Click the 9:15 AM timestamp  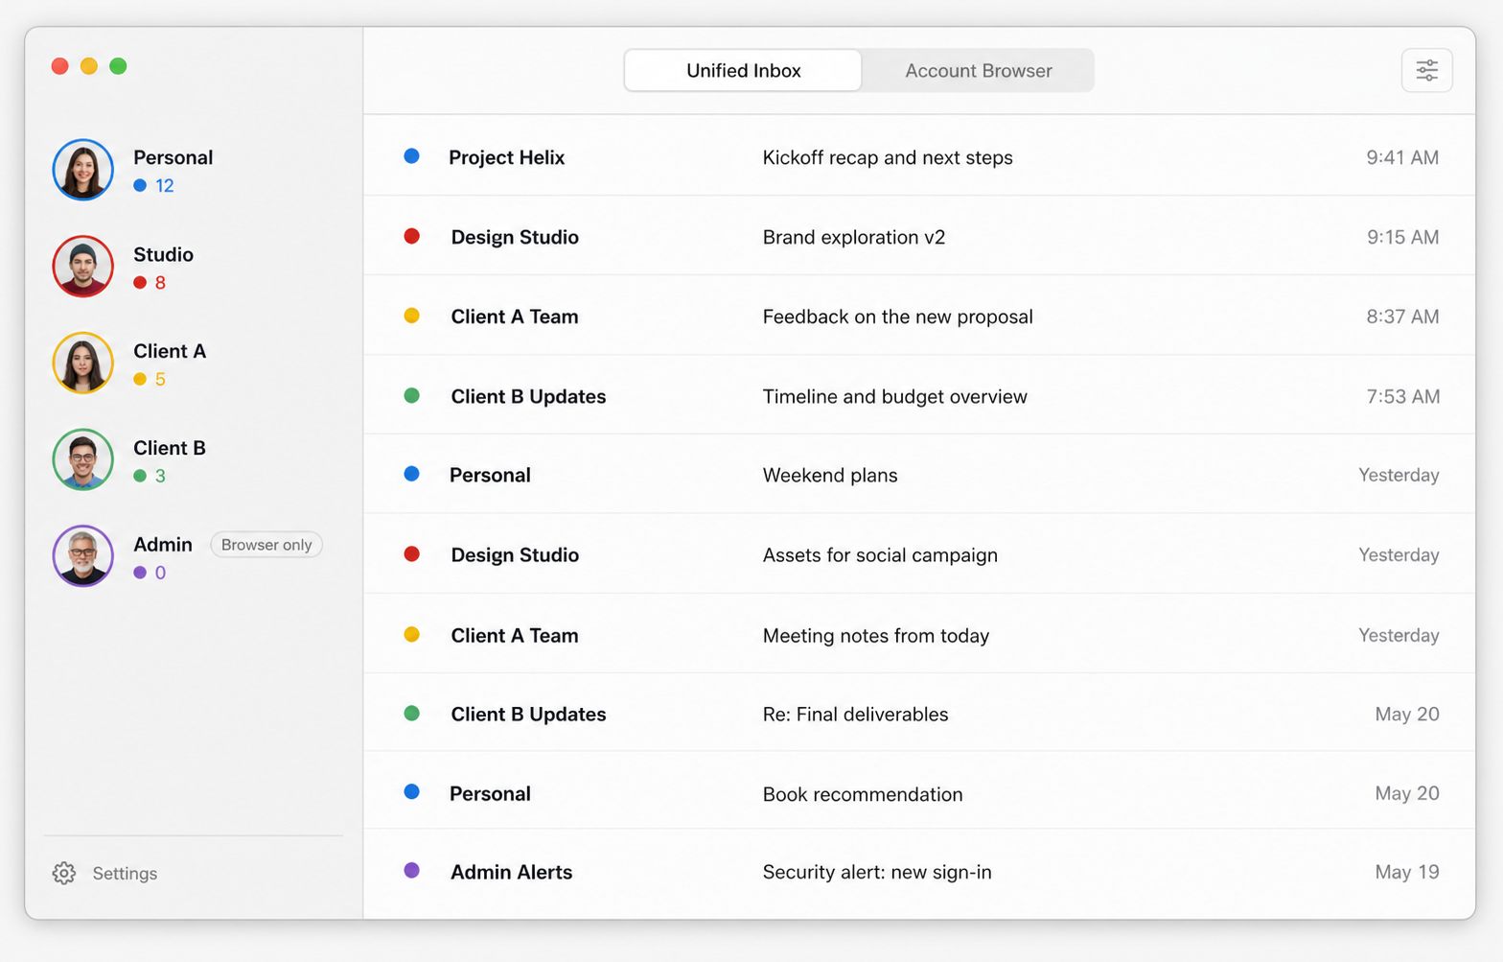(1402, 237)
